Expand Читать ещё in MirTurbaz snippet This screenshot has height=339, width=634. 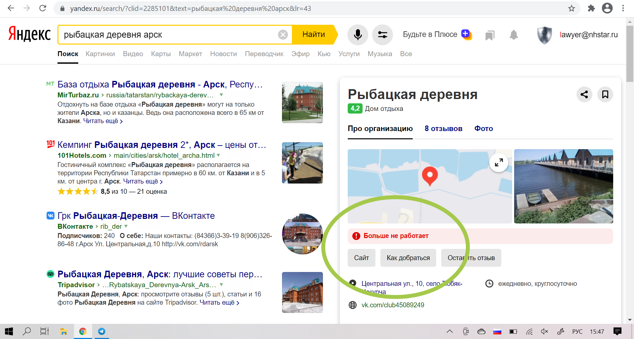[x=103, y=121]
